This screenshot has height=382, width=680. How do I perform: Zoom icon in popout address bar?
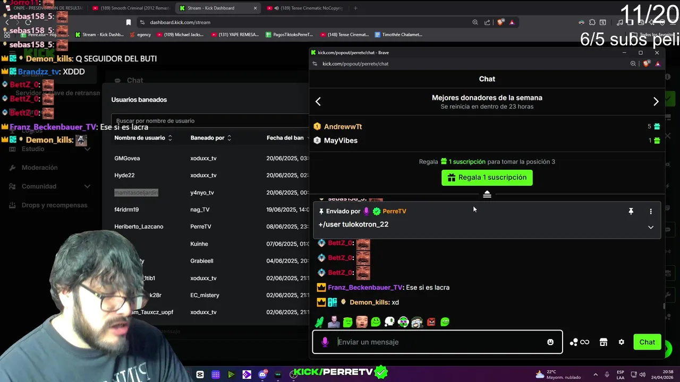click(x=633, y=64)
